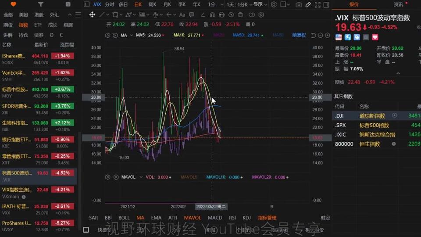This screenshot has width=421, height=237.
Task: Toggle the MA20 line visibility
Action: [x=218, y=35]
